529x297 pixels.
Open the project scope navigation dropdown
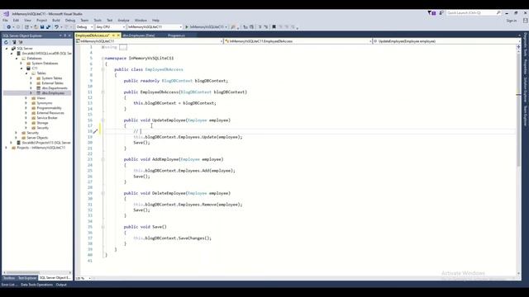[x=150, y=41]
